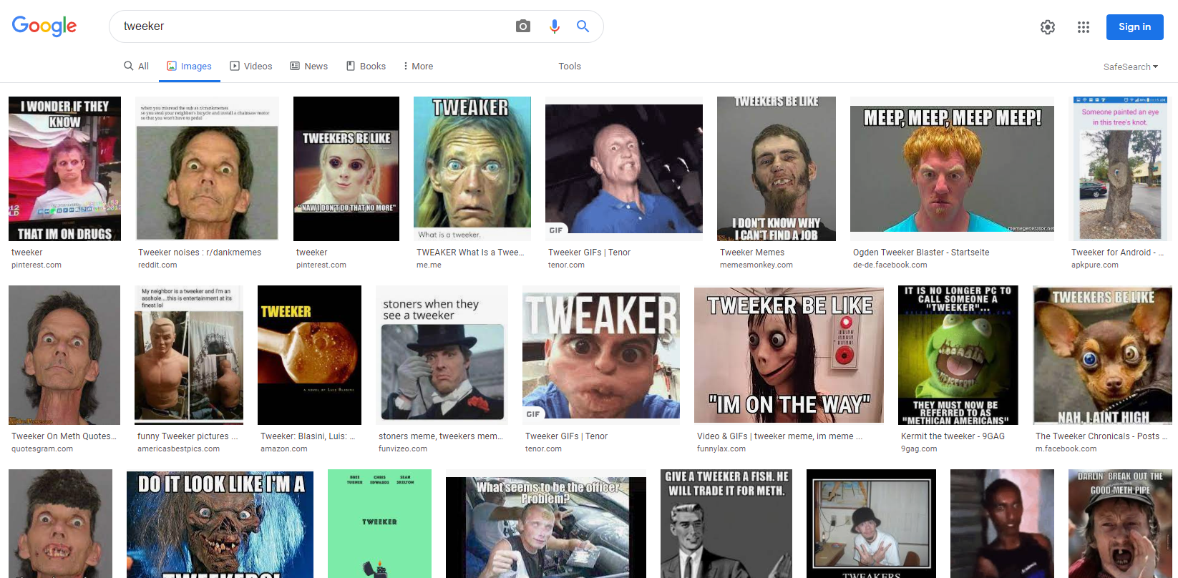Open 'stoners when they see' thumbnail

(x=442, y=355)
